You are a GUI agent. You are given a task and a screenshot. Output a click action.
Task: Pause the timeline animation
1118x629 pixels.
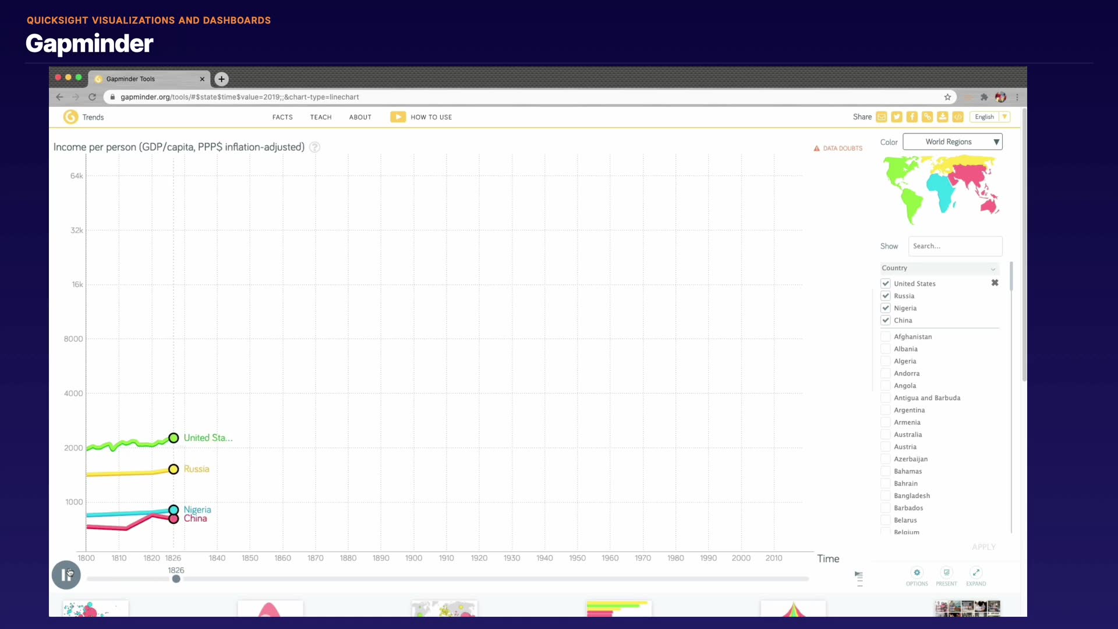(x=66, y=575)
